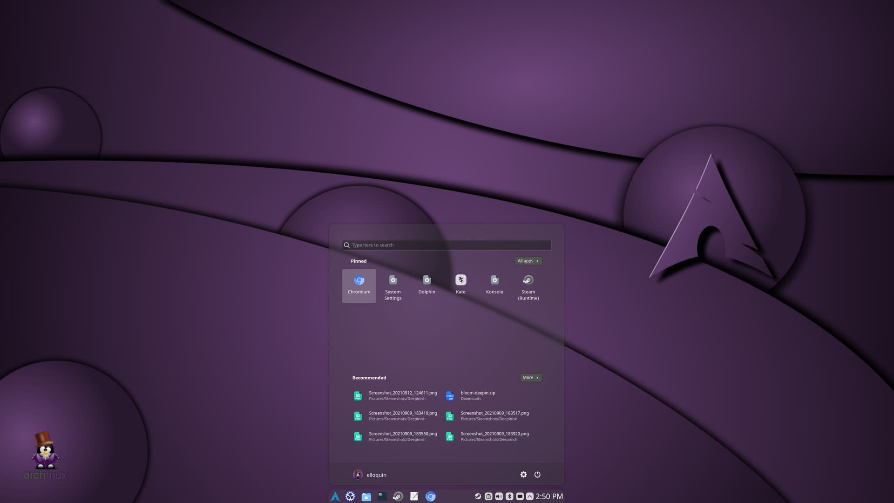Expand hidden system tray icons arrow
The width and height of the screenshot is (894, 503).
[x=529, y=496]
